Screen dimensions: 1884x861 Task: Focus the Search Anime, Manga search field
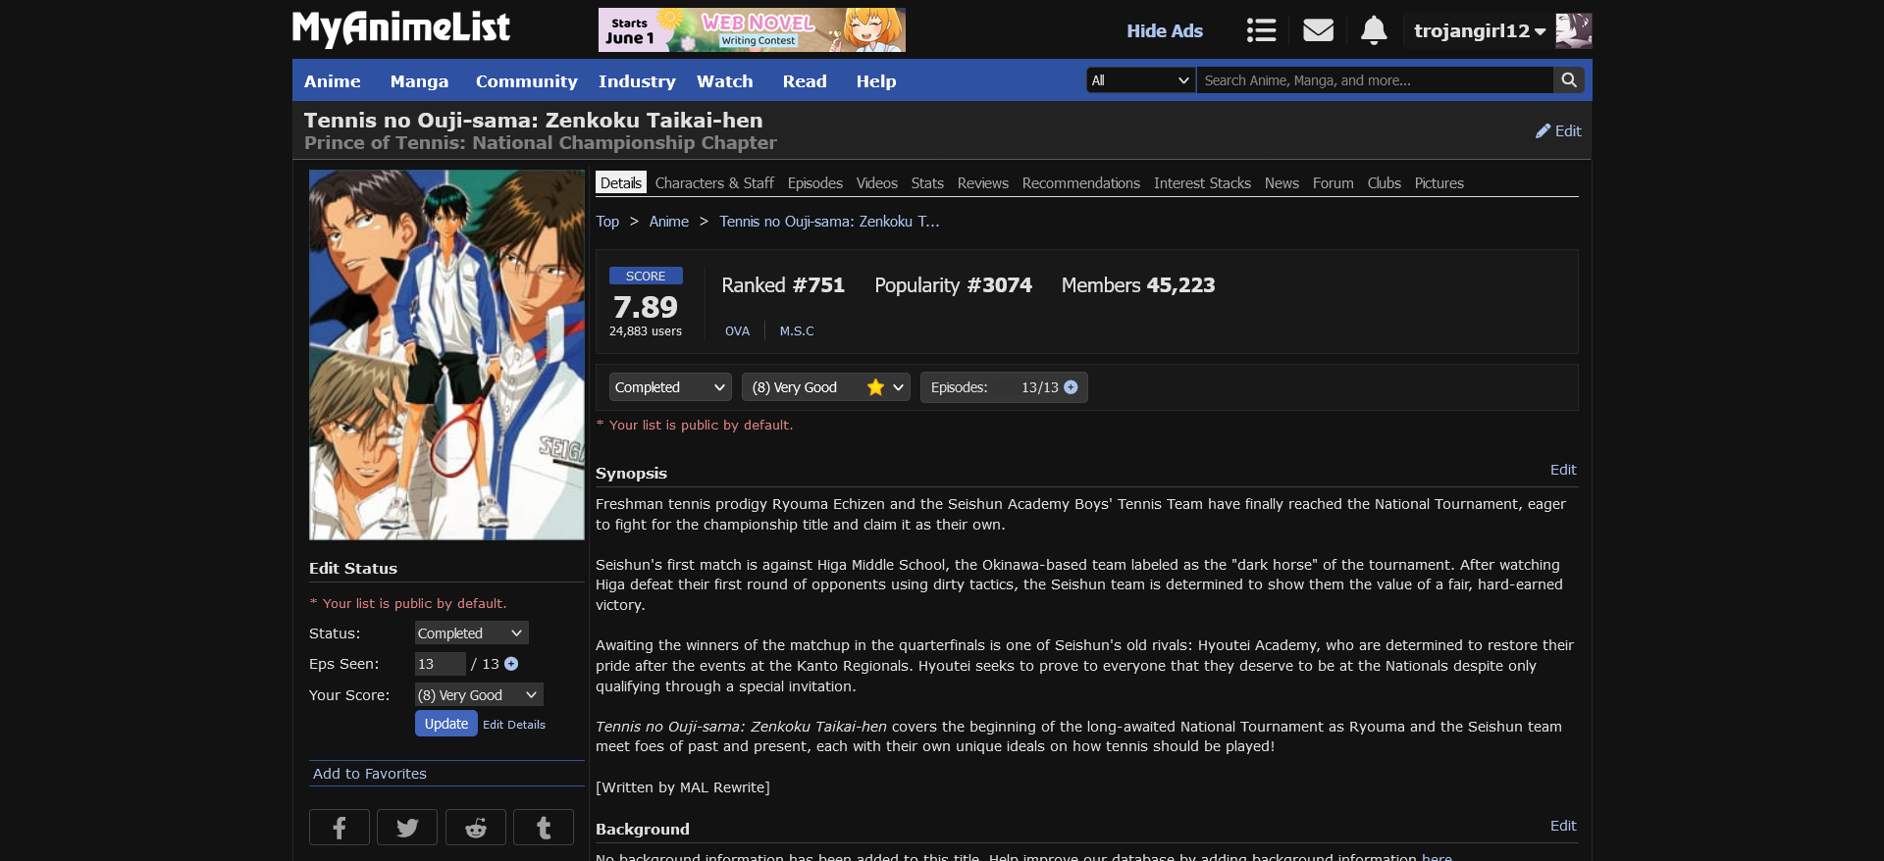(x=1375, y=80)
